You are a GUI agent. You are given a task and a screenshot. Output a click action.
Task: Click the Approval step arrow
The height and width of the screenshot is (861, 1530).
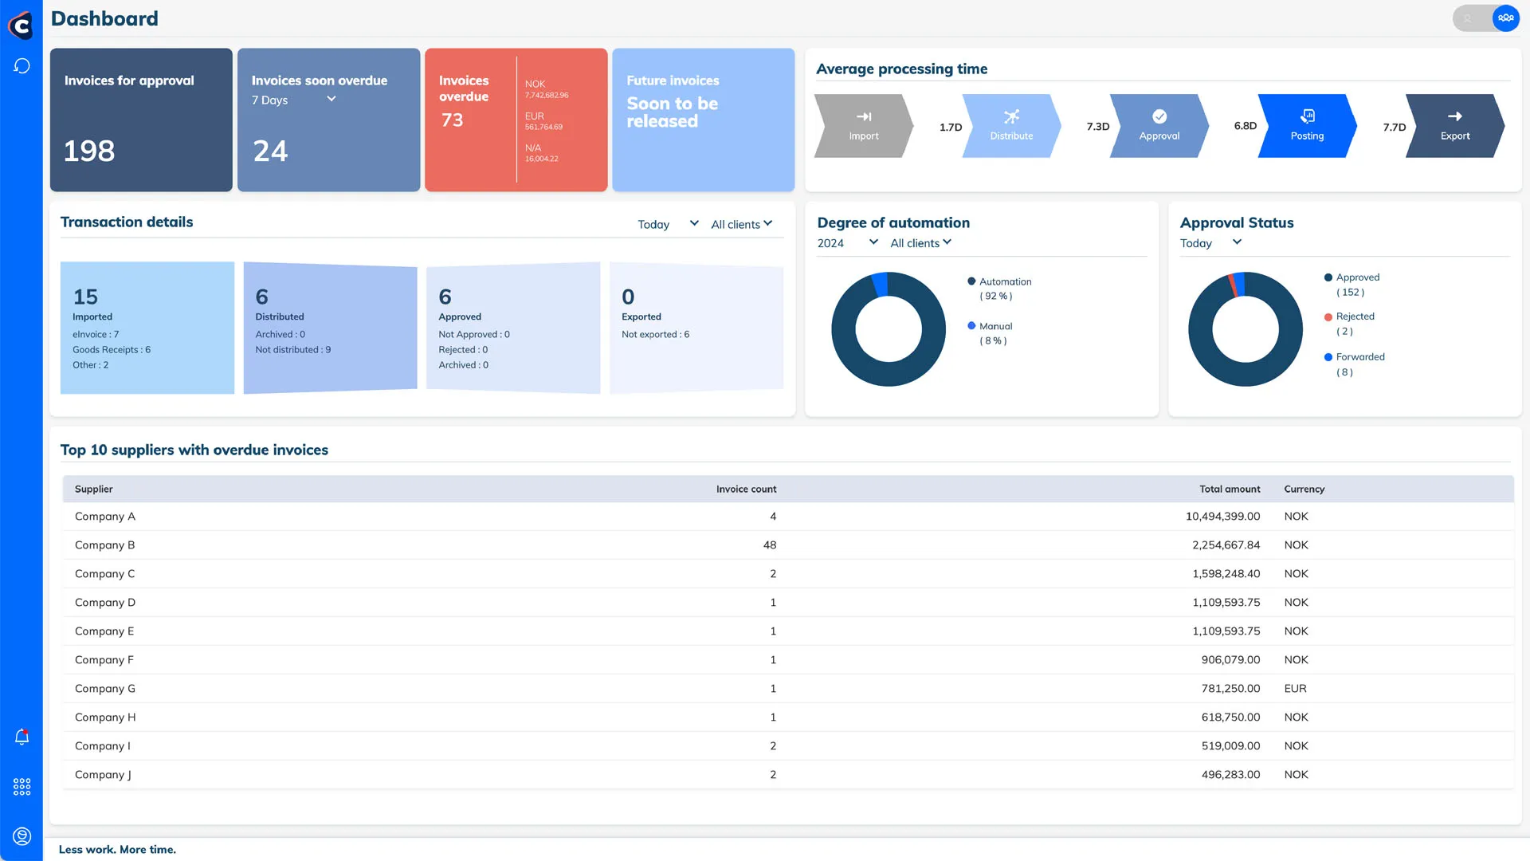tap(1159, 126)
